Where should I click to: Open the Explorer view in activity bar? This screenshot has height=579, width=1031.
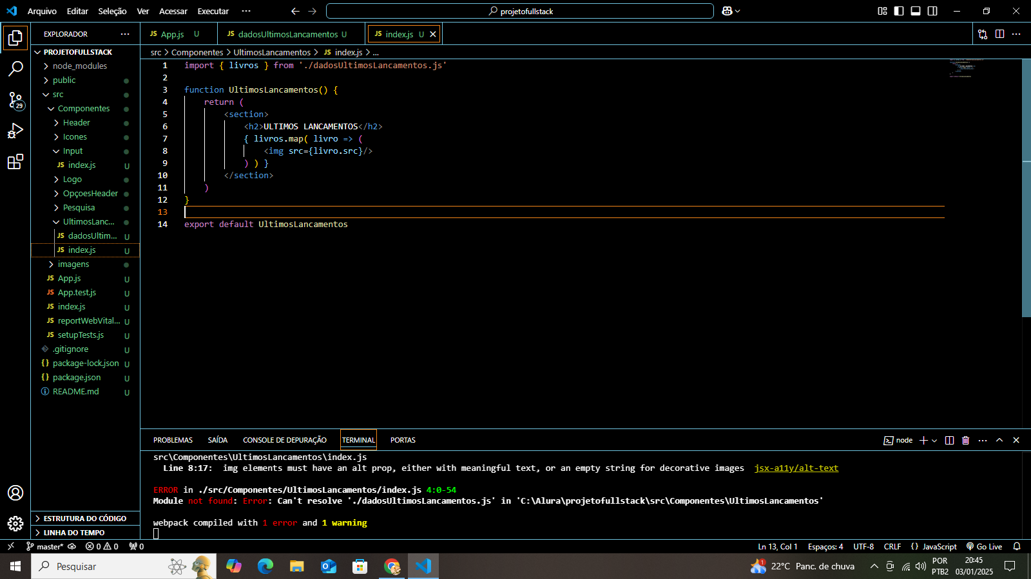15,38
